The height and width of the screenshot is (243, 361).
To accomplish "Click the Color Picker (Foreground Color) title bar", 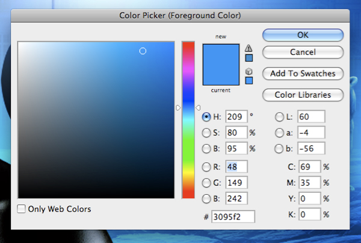I will (x=180, y=16).
